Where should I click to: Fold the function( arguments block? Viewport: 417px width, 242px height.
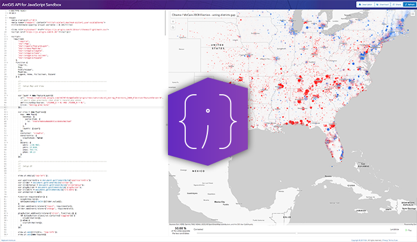coord(7,63)
